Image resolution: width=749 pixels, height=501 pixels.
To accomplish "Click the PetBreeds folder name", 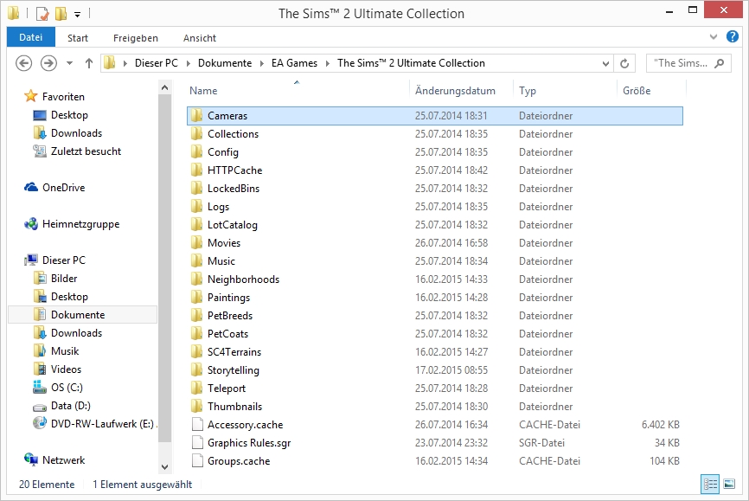I will coord(230,316).
